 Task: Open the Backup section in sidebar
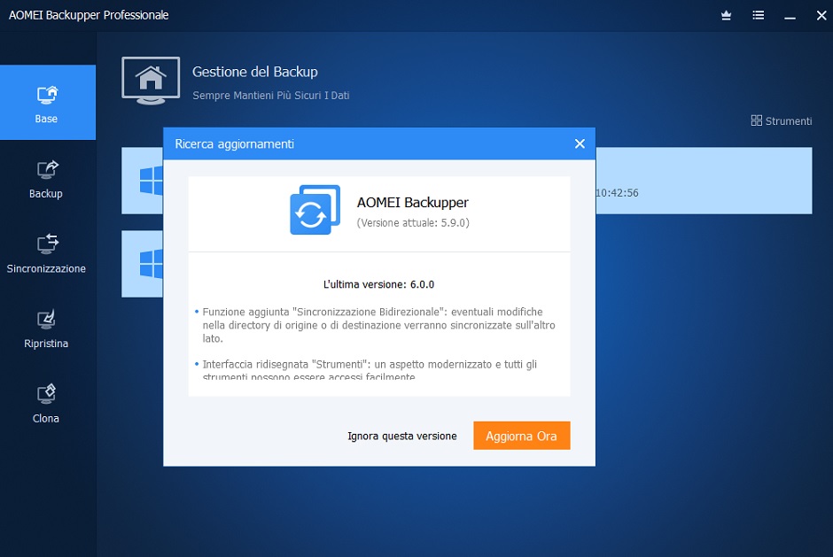tap(46, 179)
